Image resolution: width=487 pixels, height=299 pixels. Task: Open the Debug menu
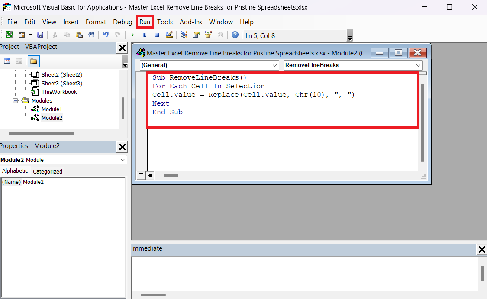(123, 22)
